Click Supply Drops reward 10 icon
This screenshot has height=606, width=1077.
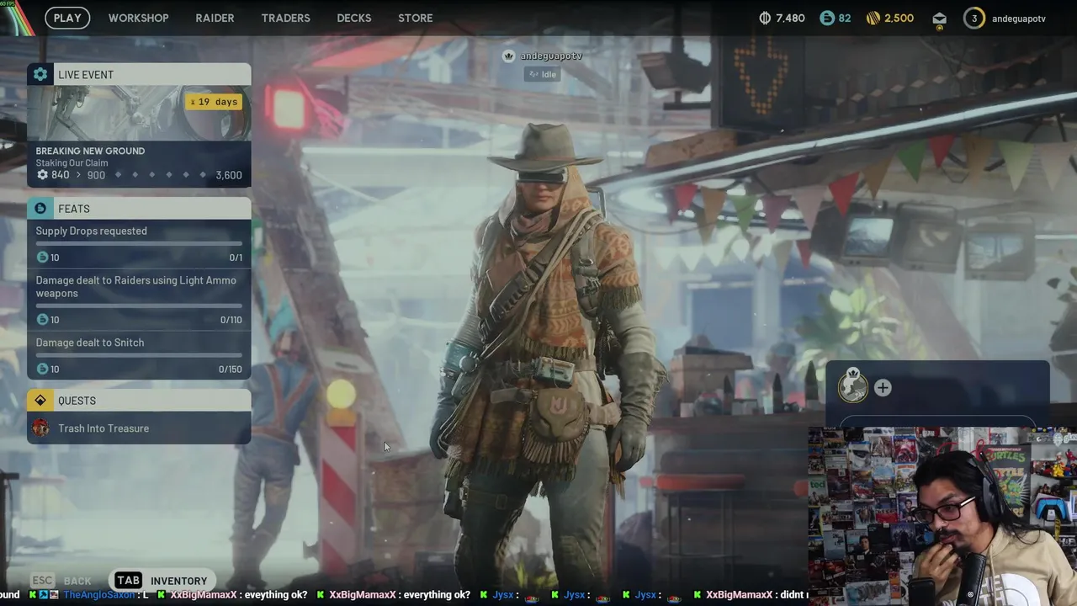point(42,258)
